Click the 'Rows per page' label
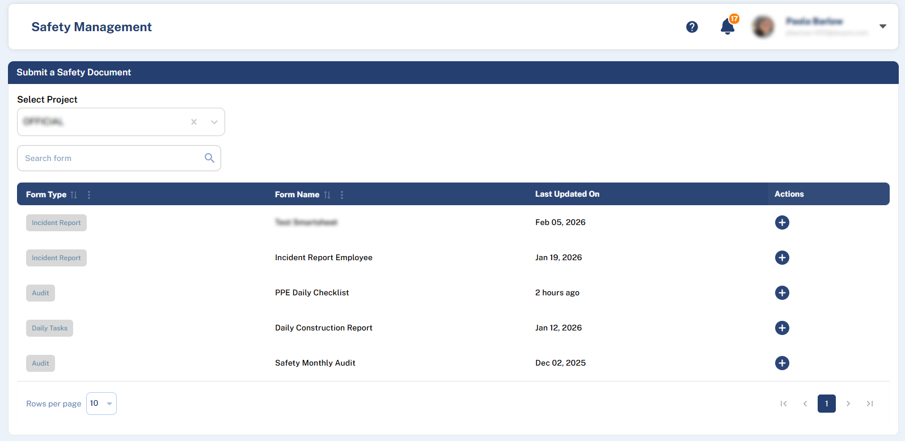 click(x=53, y=404)
